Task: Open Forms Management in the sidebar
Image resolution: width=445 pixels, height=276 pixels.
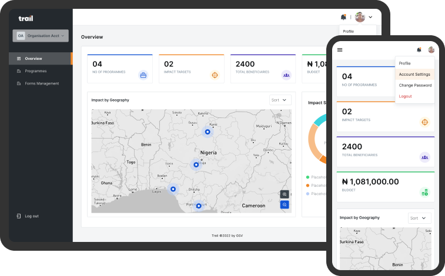Action: [41, 83]
